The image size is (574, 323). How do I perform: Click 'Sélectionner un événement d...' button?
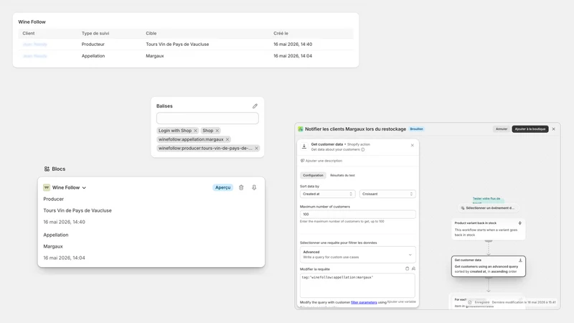(488, 208)
